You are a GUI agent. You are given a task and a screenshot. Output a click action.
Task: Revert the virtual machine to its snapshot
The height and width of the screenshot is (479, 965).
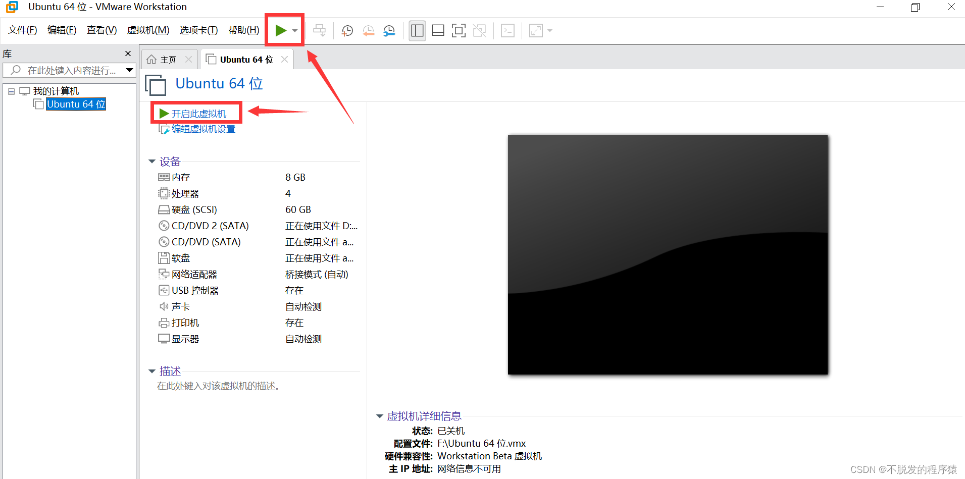[368, 30]
